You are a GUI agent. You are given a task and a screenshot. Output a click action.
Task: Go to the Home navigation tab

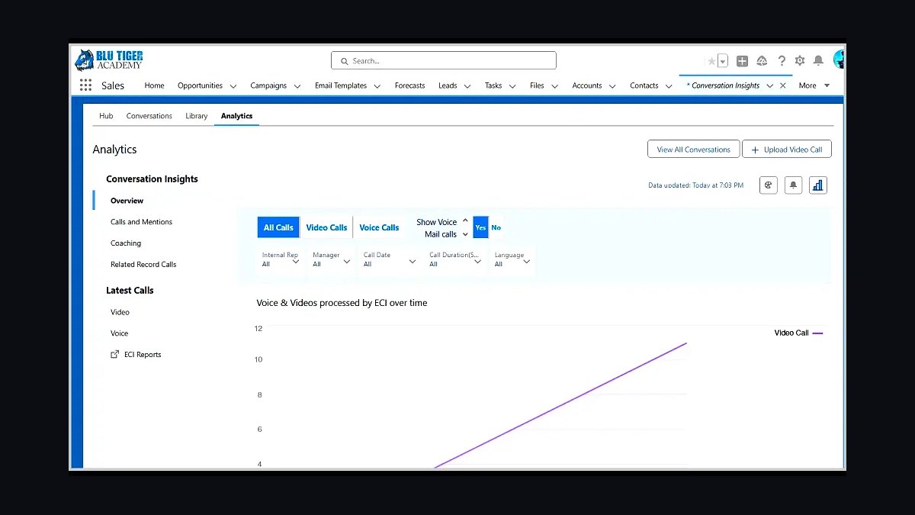[x=154, y=85]
